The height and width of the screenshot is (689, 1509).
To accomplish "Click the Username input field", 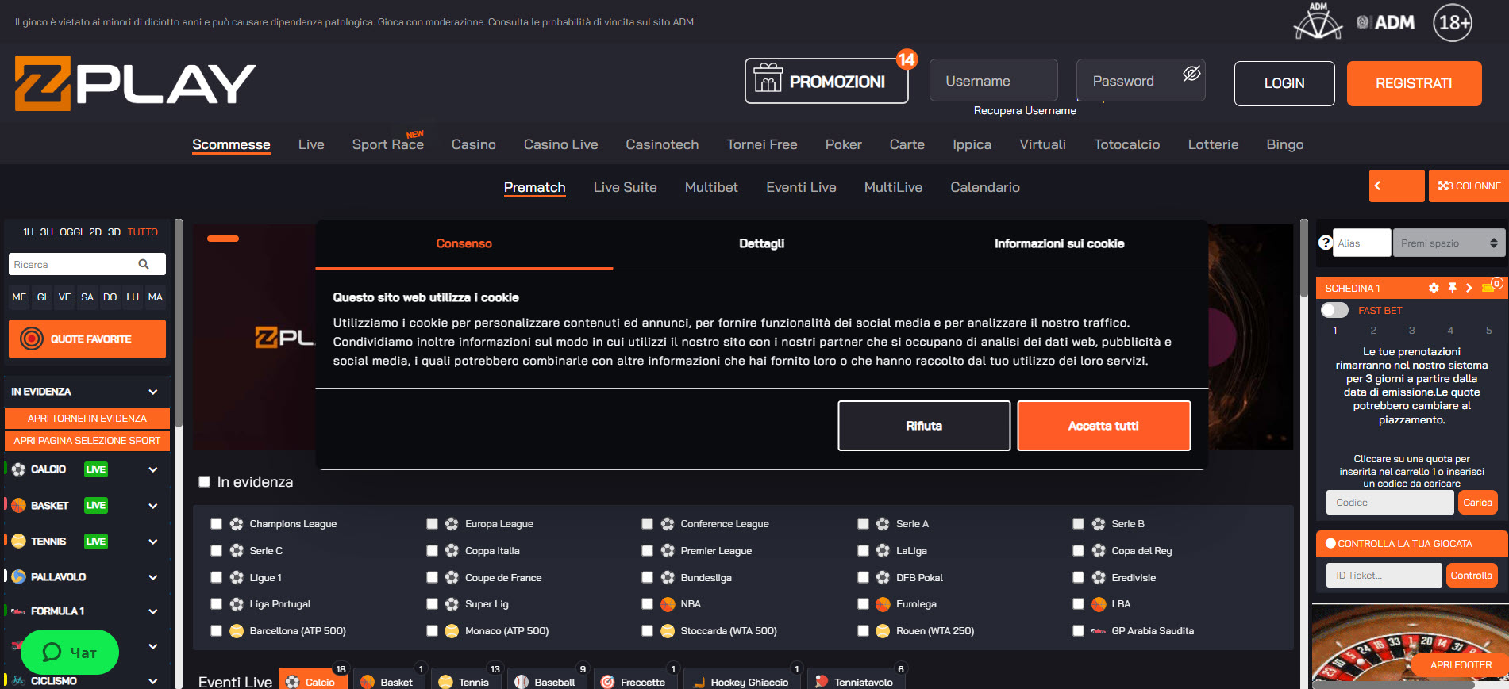I will tap(993, 80).
